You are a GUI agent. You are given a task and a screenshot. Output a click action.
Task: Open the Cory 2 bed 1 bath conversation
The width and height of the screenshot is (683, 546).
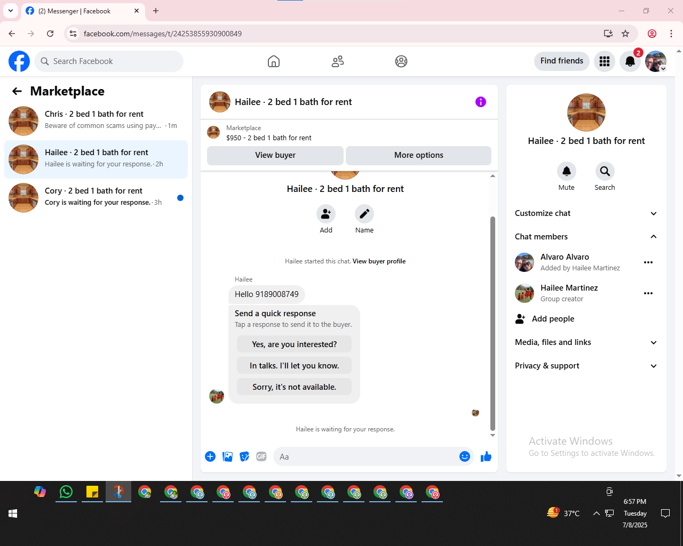click(96, 198)
